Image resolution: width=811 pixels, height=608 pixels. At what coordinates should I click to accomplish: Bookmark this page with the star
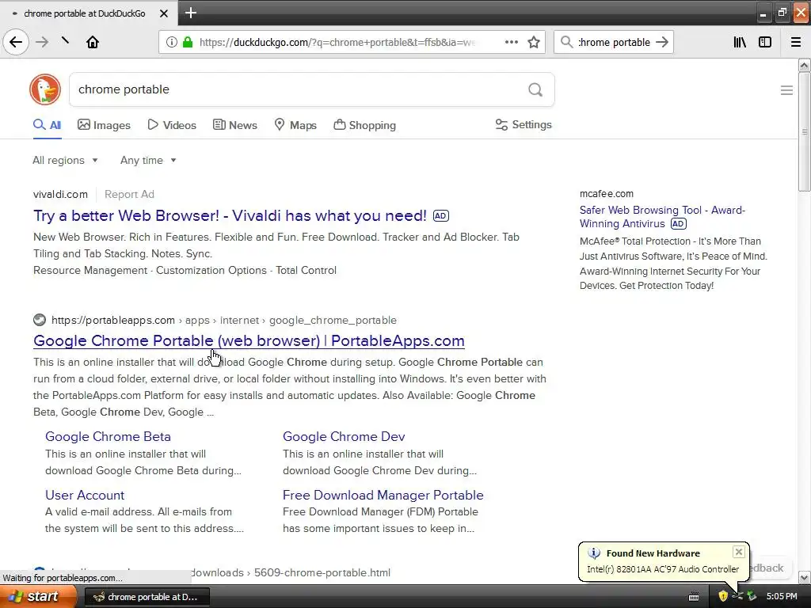pyautogui.click(x=534, y=42)
